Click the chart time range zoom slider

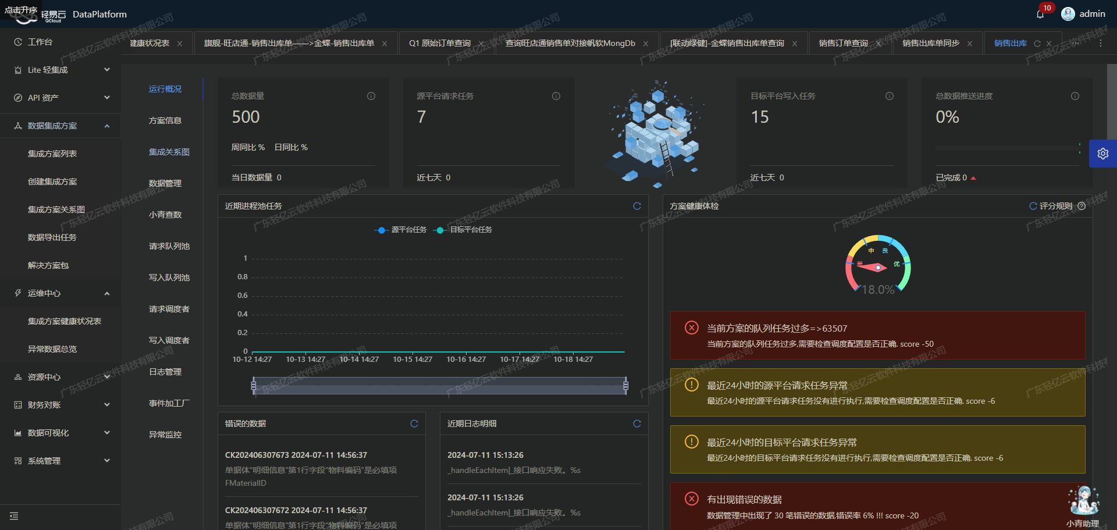[x=440, y=386]
